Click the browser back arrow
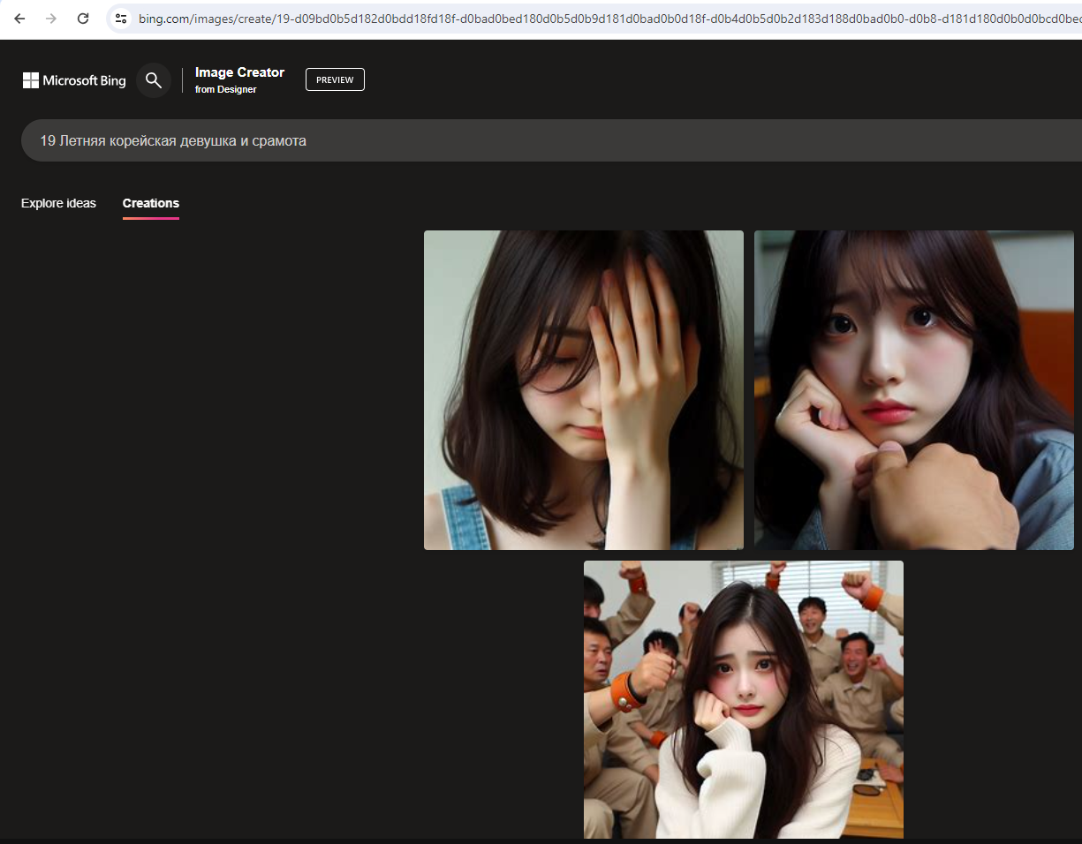The height and width of the screenshot is (844, 1082). point(19,19)
